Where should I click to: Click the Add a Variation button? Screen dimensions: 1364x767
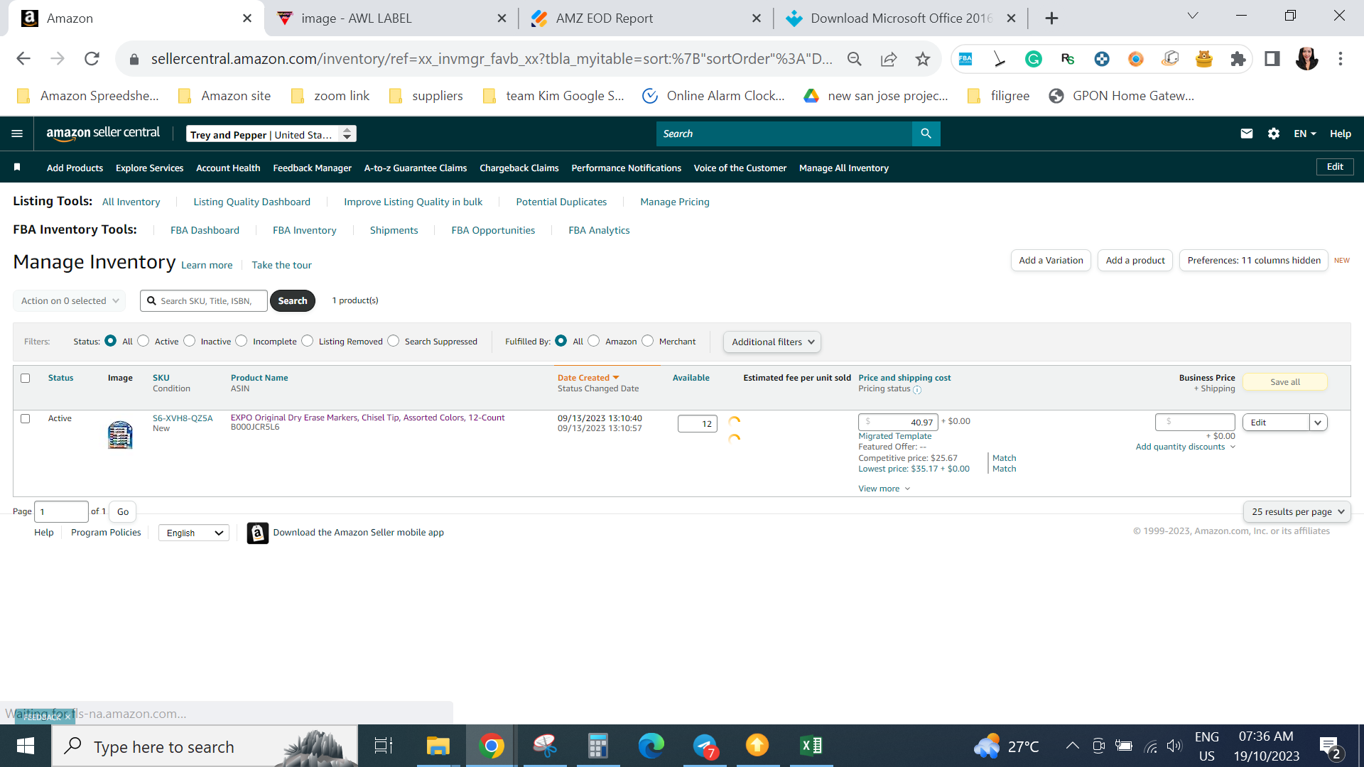pyautogui.click(x=1051, y=261)
